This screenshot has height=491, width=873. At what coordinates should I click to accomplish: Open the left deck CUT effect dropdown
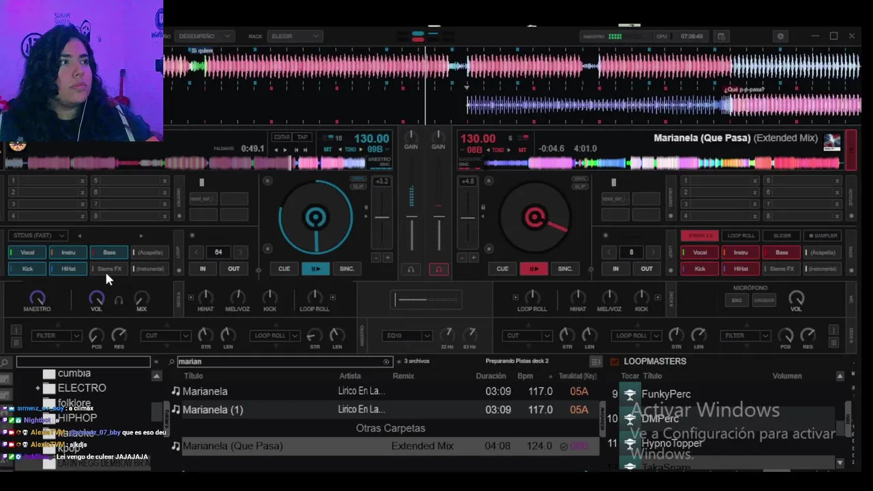[x=166, y=336]
